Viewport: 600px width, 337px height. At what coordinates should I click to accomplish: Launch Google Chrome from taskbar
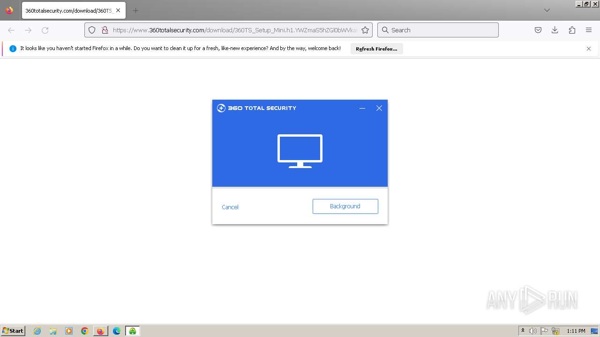pos(85,331)
